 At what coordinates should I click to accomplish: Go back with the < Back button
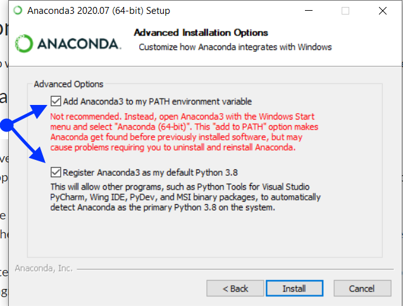click(235, 288)
